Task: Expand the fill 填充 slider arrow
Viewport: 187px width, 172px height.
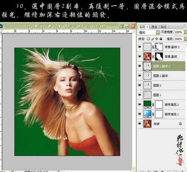Action: [x=186, y=39]
